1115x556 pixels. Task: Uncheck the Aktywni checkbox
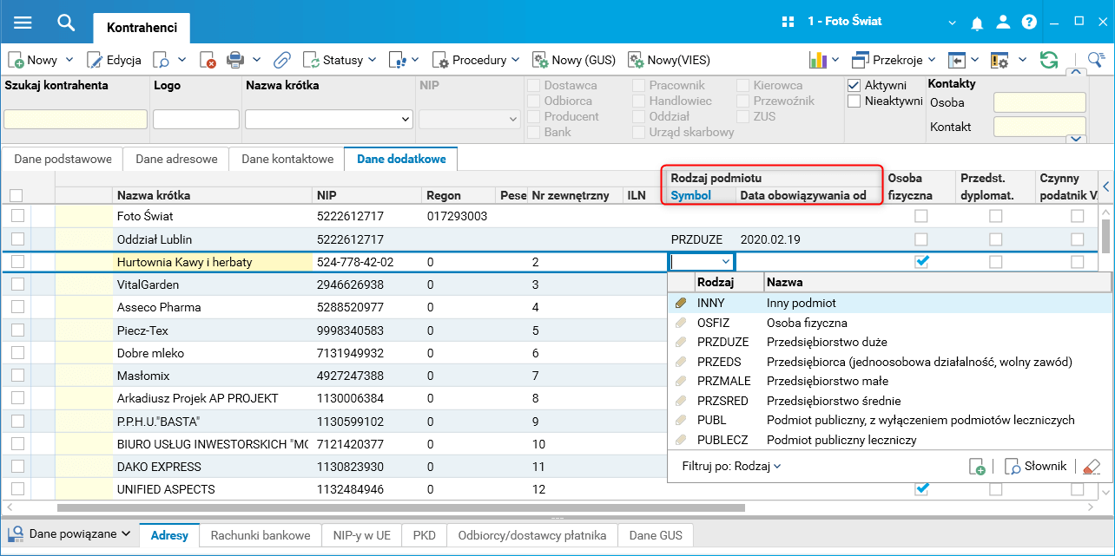tap(854, 85)
